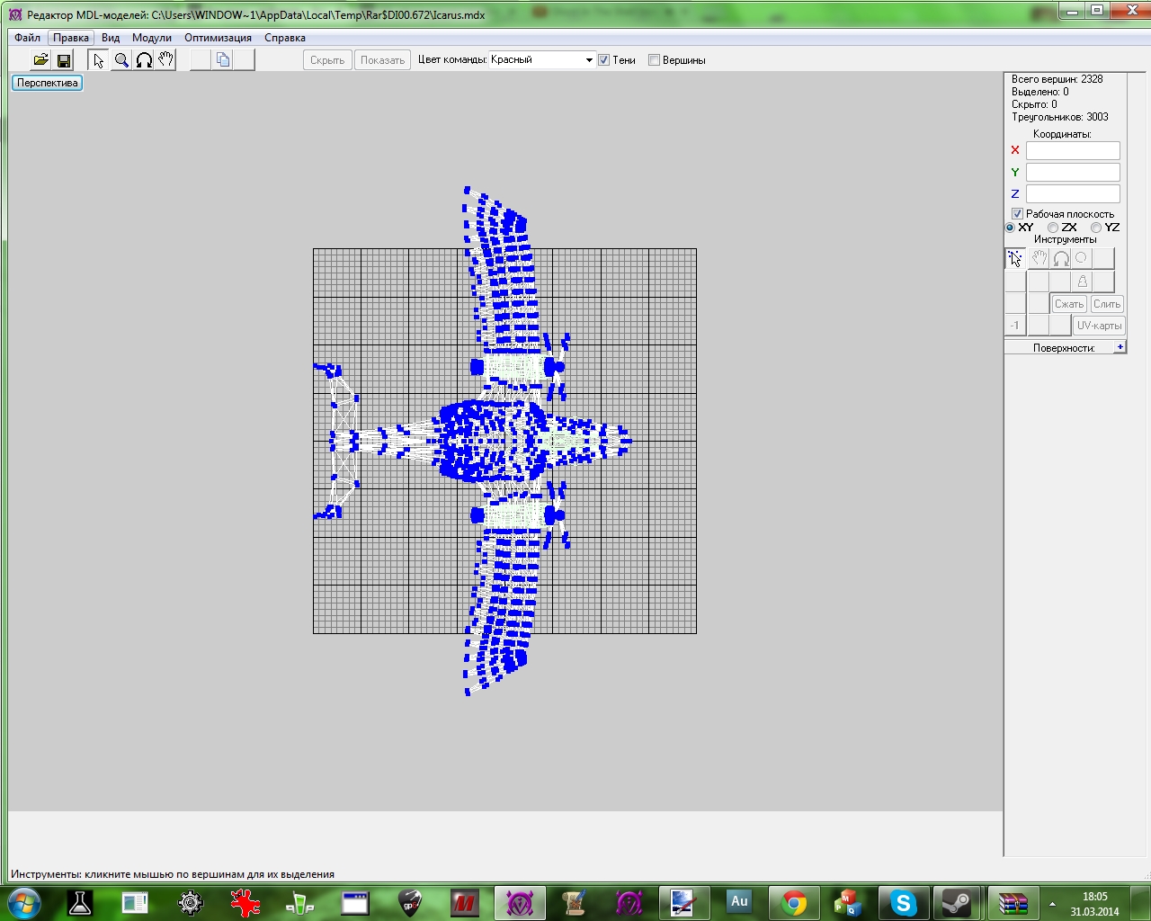Viewport: 1151px width, 921px height.
Task: Select the ZX plane radio button
Action: click(1053, 228)
